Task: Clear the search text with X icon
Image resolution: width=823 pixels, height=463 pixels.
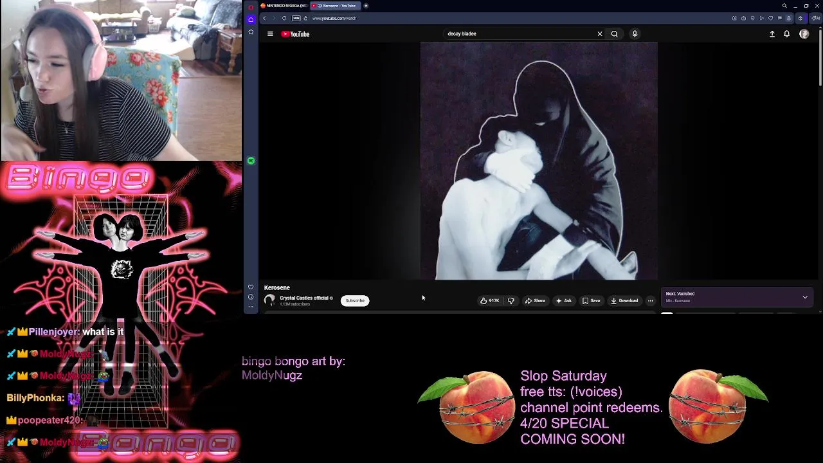Action: click(600, 33)
